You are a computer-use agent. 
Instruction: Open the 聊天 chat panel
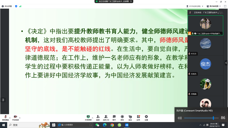(114, 117)
